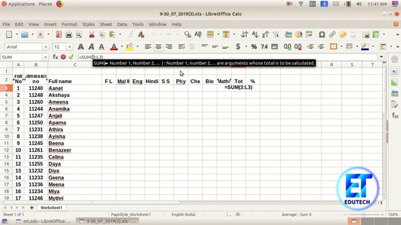Click the Print icon
Screen dimensions: 401x225
(69, 34)
